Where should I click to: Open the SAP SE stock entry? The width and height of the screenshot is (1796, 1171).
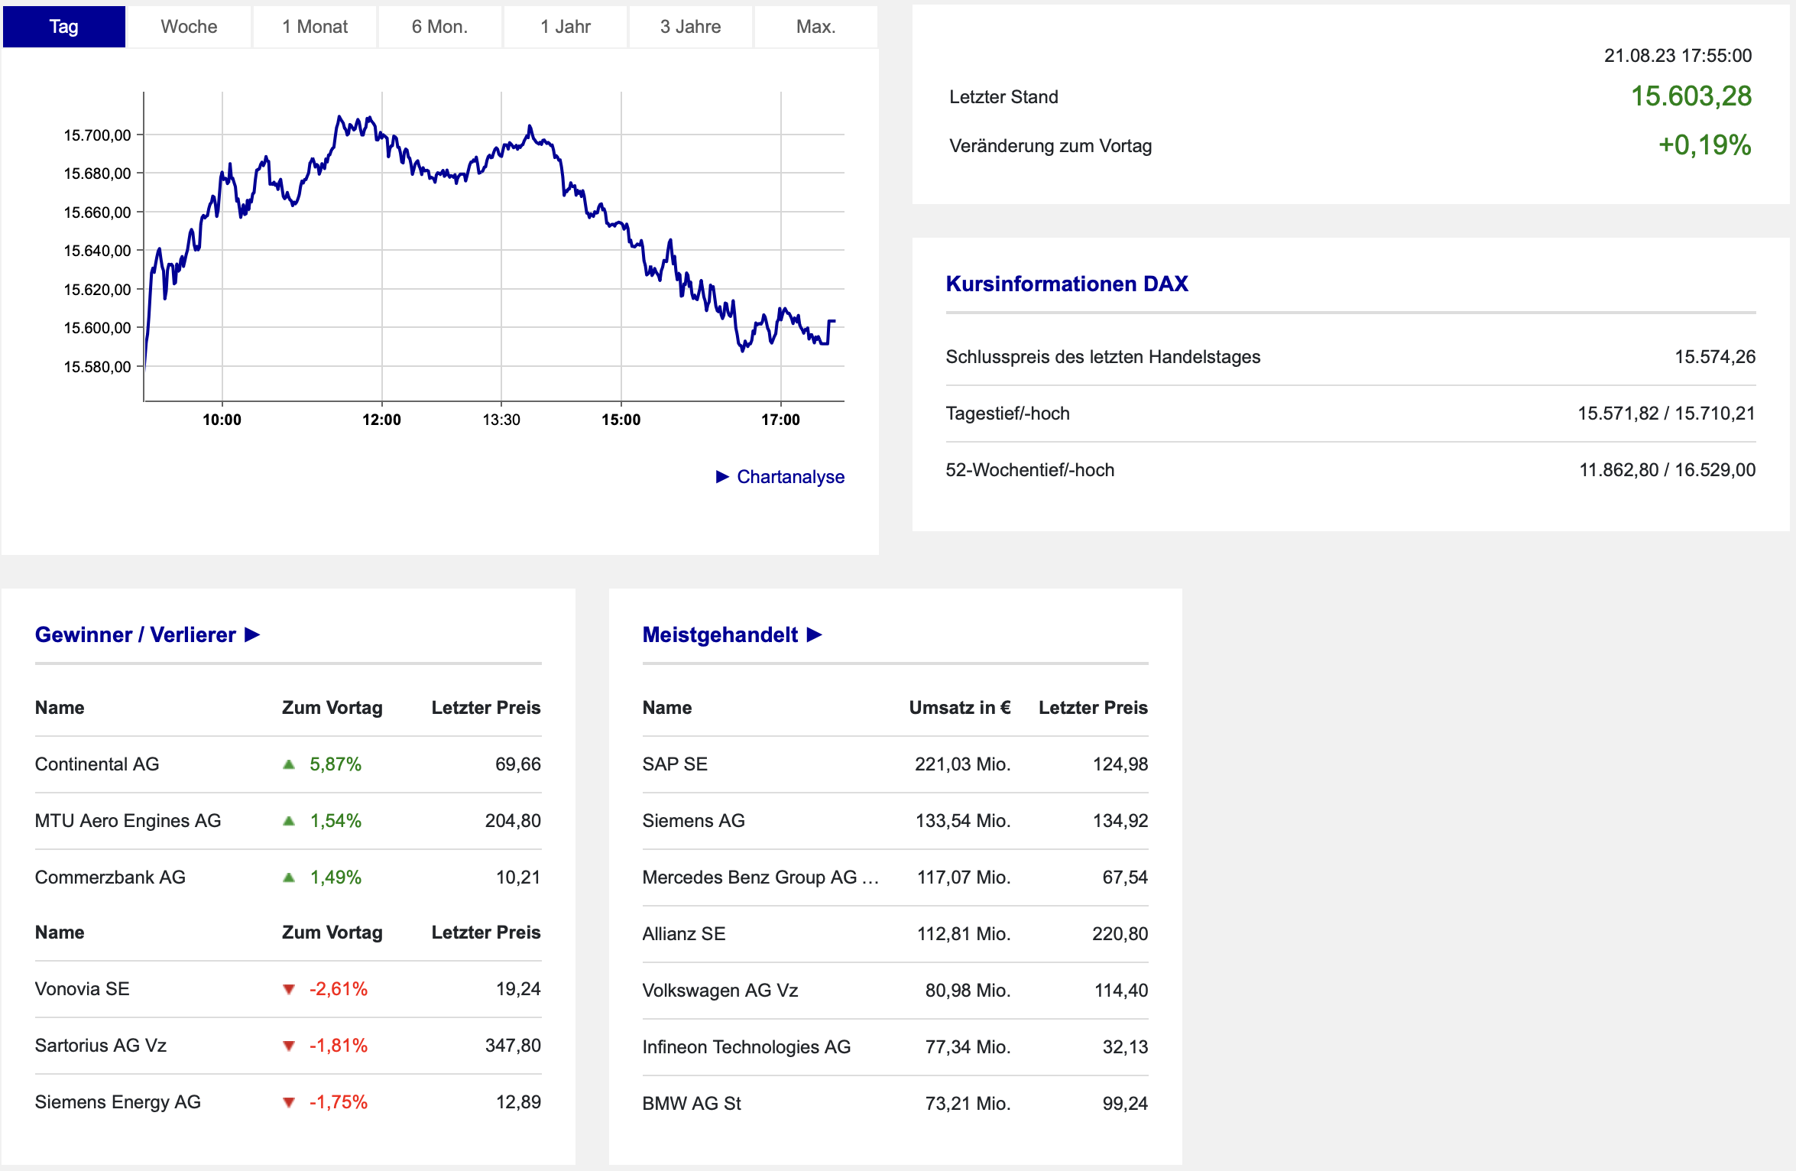click(x=675, y=764)
